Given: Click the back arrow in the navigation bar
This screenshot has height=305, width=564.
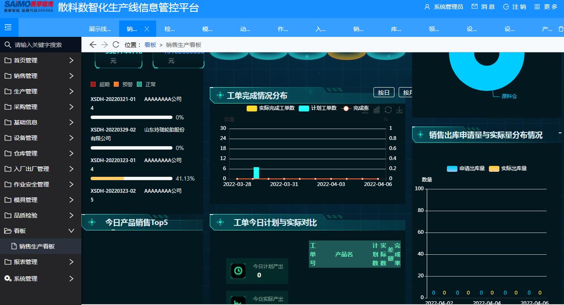Looking at the screenshot, I should click(93, 44).
